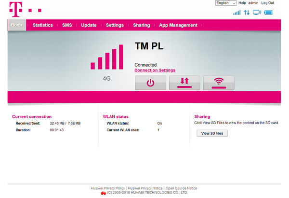Click the Wi-Fi wireless button
Viewport: 289px width, 198px height.
(218, 83)
